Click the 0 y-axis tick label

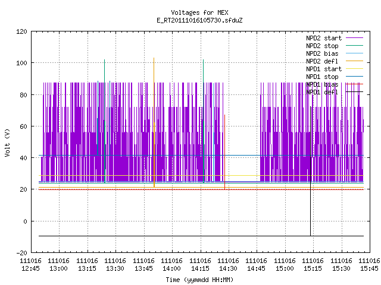25,221
